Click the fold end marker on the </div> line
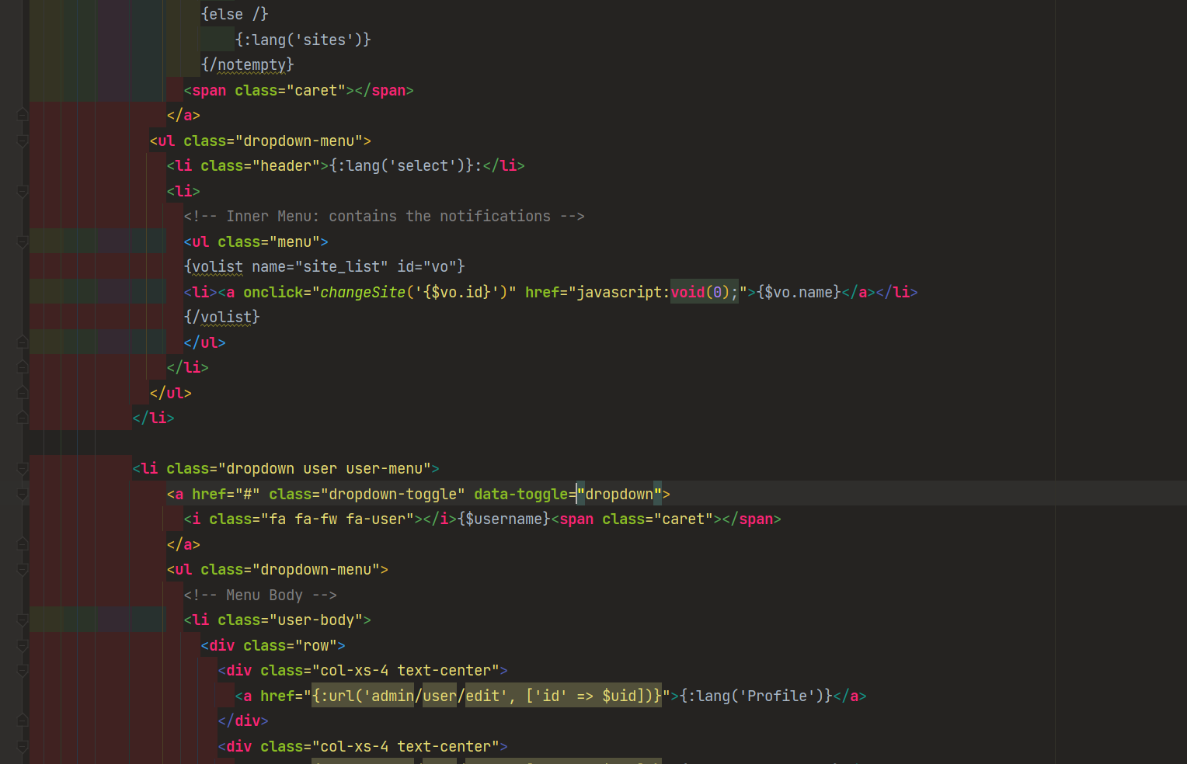The image size is (1187, 764). point(23,721)
